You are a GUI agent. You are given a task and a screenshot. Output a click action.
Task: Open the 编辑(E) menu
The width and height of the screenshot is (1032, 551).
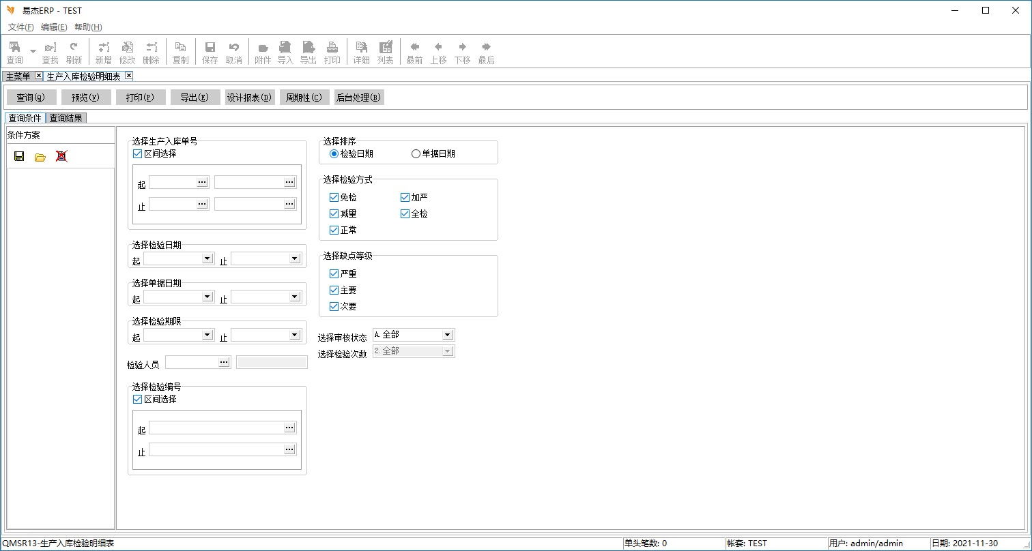click(54, 27)
